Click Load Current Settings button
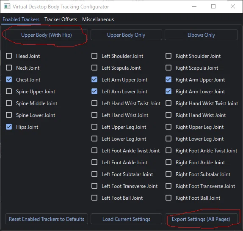Viewport: 243px width, 231px height. (x=126, y=219)
